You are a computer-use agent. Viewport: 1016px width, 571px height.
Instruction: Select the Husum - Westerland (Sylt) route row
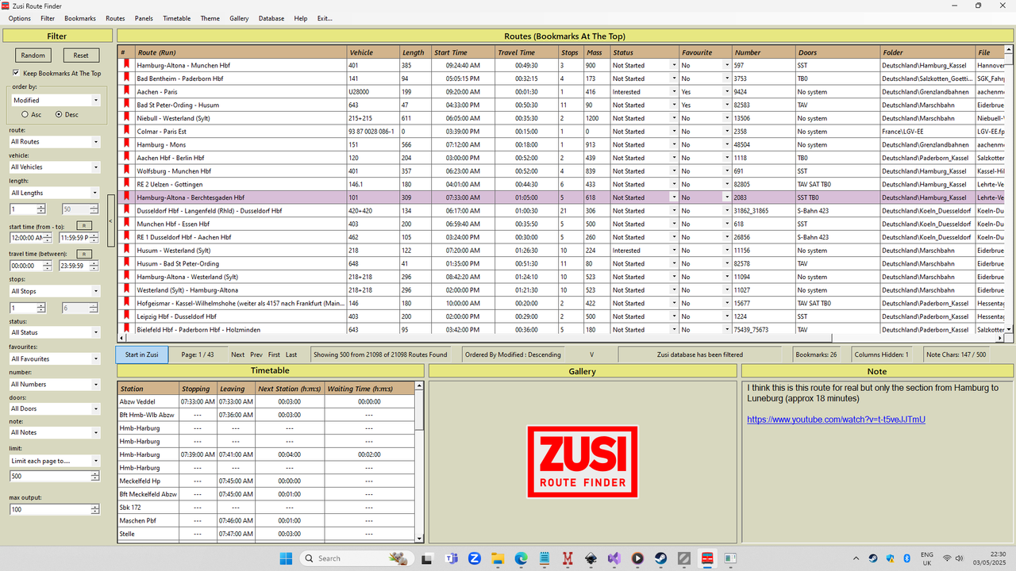(x=561, y=251)
